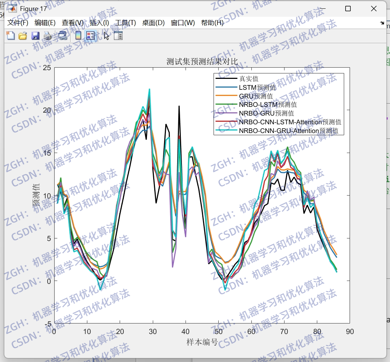Click the y-axis label 预测值

coord(36,195)
